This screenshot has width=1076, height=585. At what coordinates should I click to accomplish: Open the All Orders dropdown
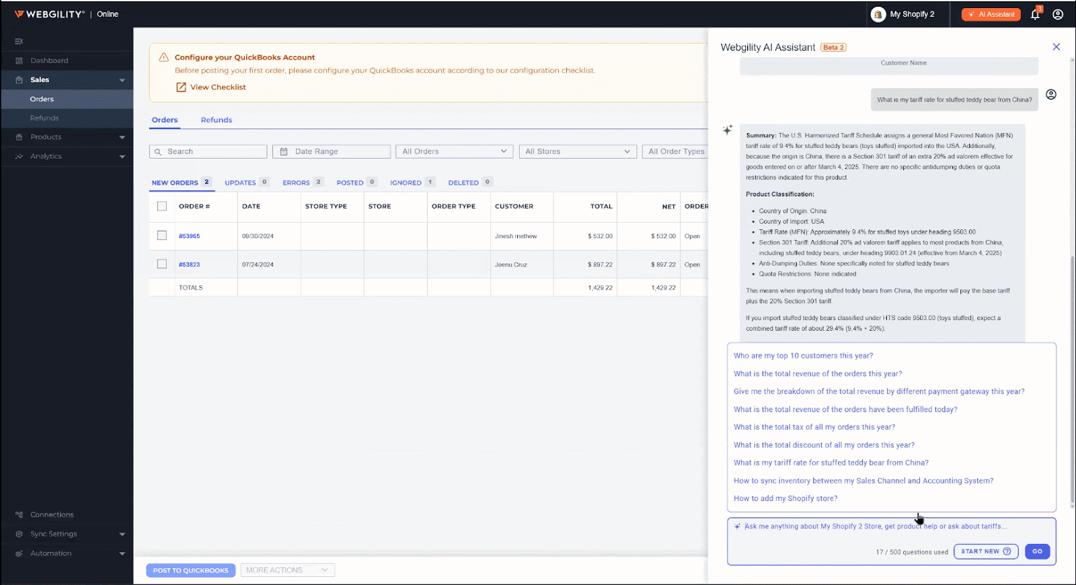pos(455,152)
